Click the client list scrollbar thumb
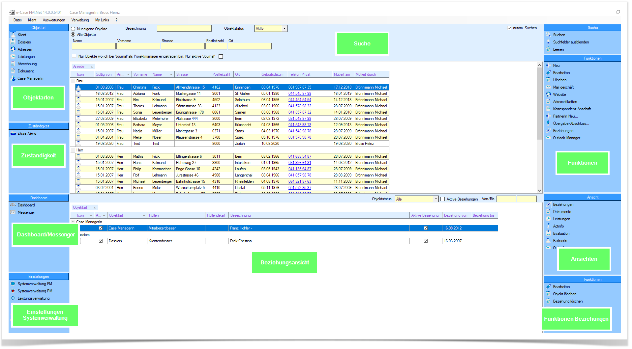This screenshot has height=349, width=632. pos(539,103)
